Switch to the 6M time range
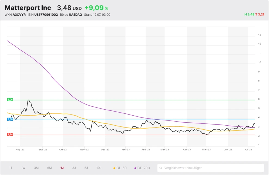272x178 pixels. 49,168
